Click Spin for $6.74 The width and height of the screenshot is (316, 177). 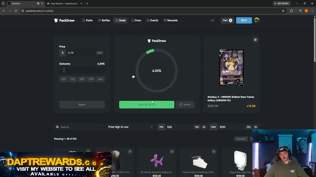click(x=146, y=105)
